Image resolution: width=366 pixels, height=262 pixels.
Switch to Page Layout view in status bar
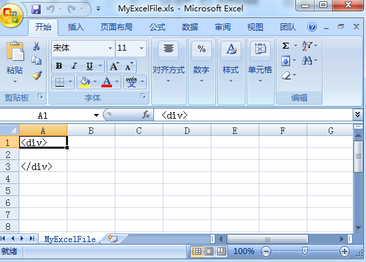point(209,251)
